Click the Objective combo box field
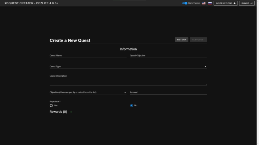This screenshot has height=145, width=259. (x=86, y=92)
